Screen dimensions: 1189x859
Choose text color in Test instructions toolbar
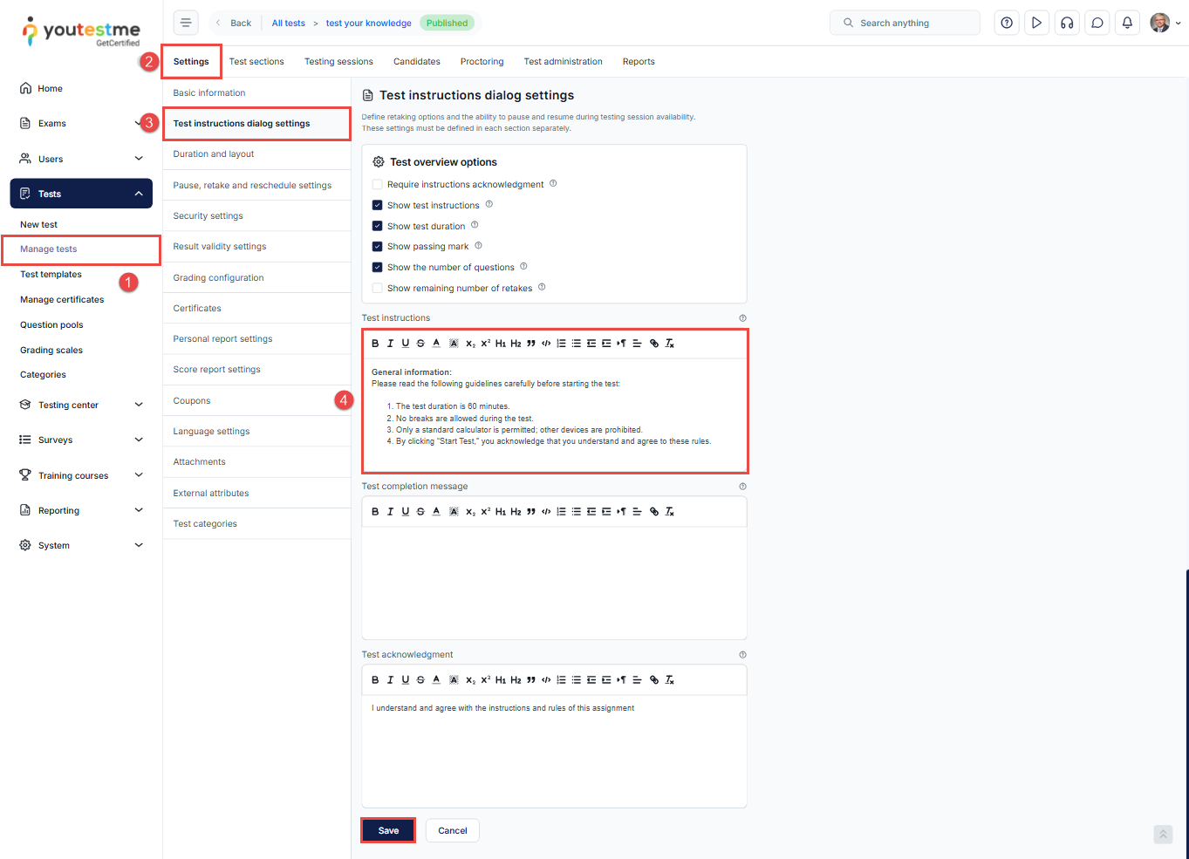point(436,344)
